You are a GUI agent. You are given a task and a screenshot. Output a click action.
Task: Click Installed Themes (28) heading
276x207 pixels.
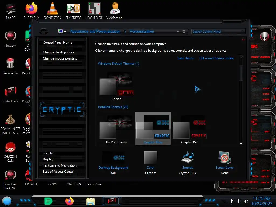pyautogui.click(x=113, y=107)
